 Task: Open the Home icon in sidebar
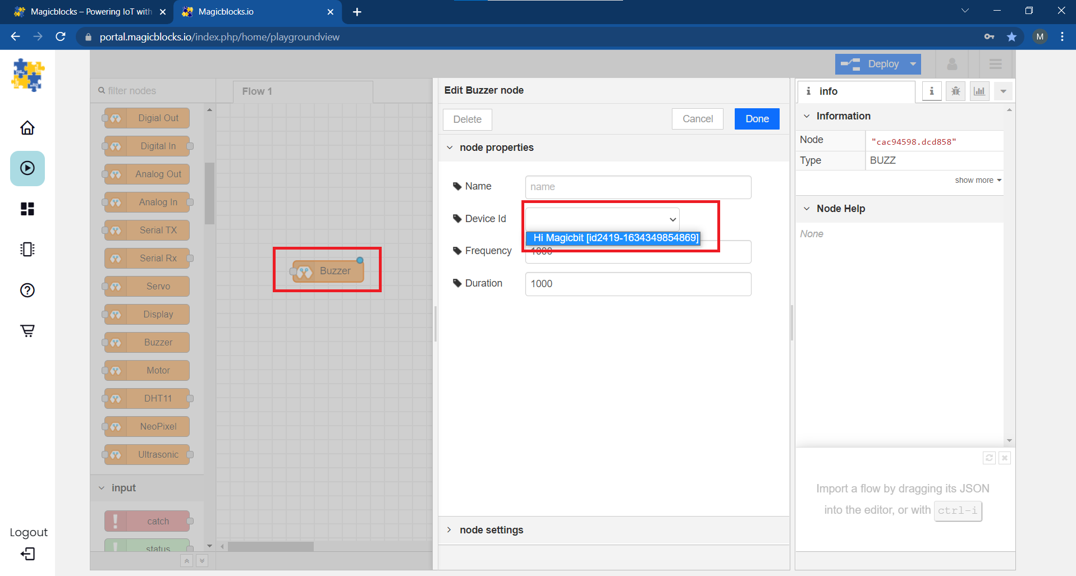27,128
